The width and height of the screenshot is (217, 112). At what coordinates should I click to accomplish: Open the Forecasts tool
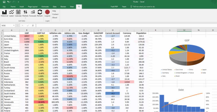click(x=33, y=13)
